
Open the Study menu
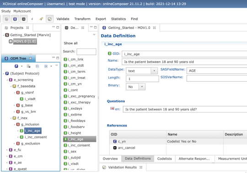point(6,11)
